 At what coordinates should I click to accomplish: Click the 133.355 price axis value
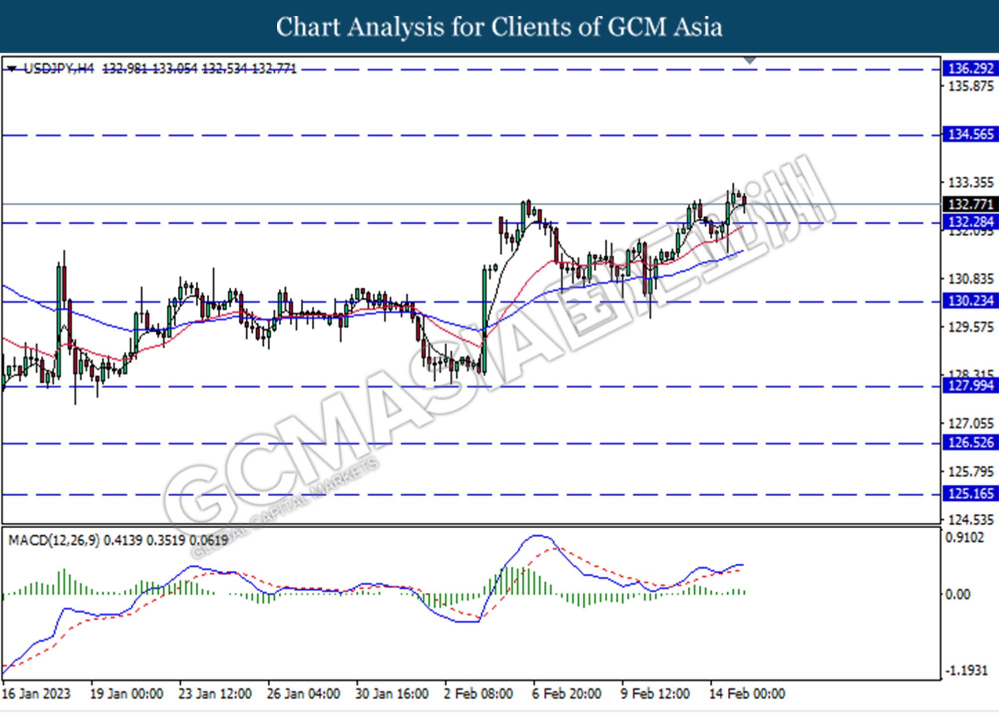(971, 183)
